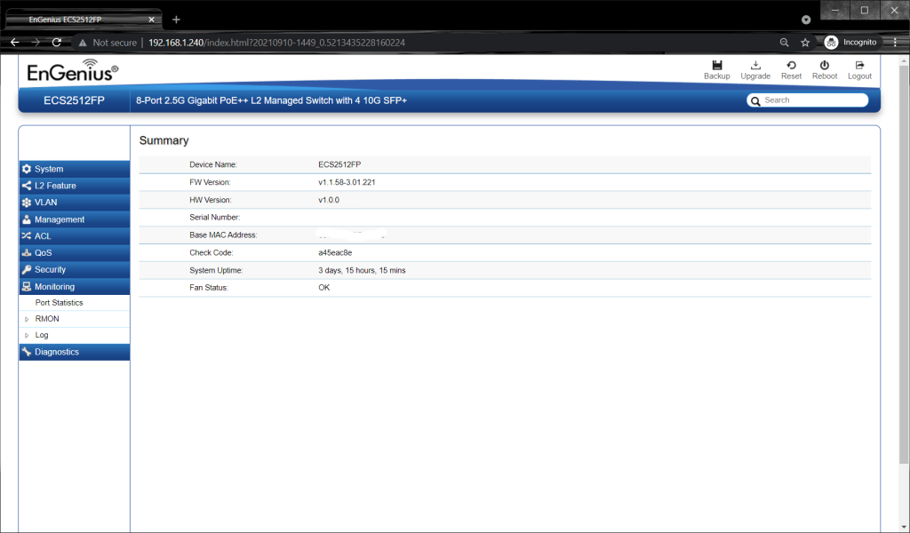
Task: Open a new browser tab
Action: click(x=177, y=20)
